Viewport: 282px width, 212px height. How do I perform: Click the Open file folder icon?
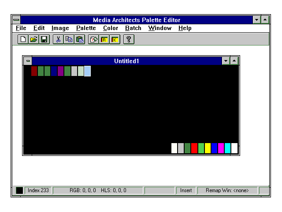tap(33, 39)
